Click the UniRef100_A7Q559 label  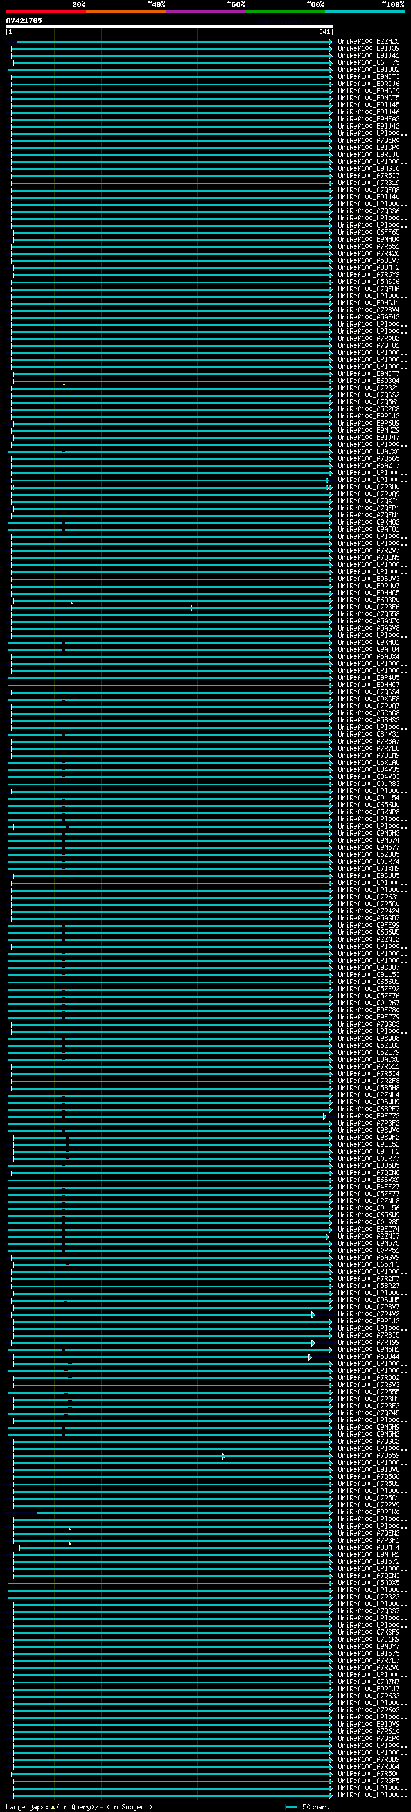369,1456
